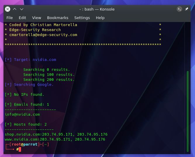Open the Edit menu

pos(23,18)
